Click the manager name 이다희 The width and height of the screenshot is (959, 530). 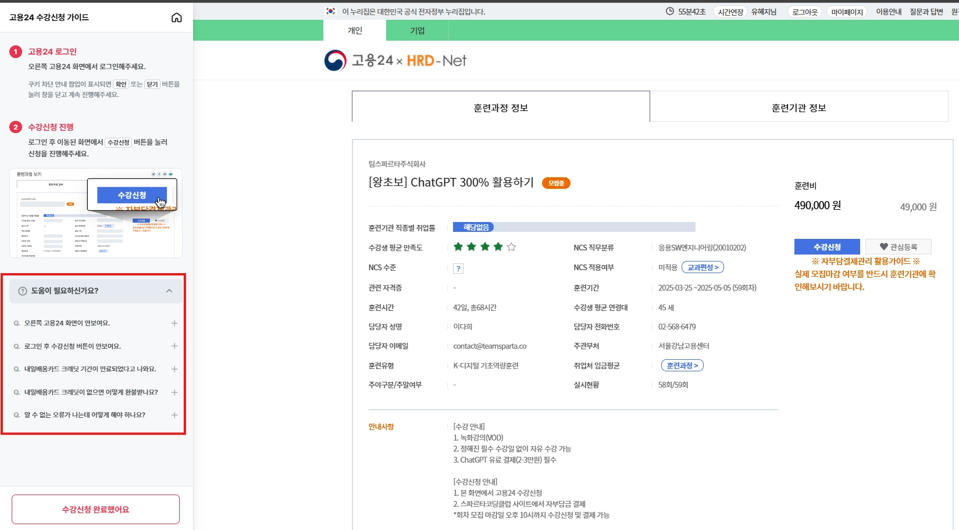[463, 327]
